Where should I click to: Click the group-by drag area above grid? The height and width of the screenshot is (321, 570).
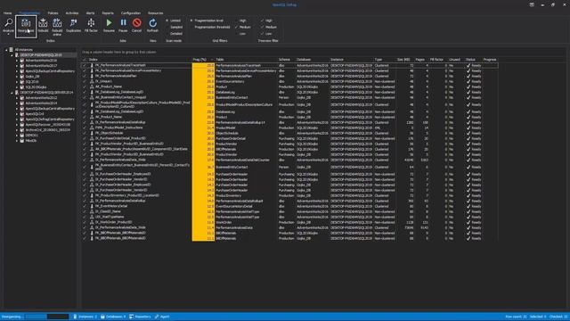pyautogui.click(x=119, y=52)
